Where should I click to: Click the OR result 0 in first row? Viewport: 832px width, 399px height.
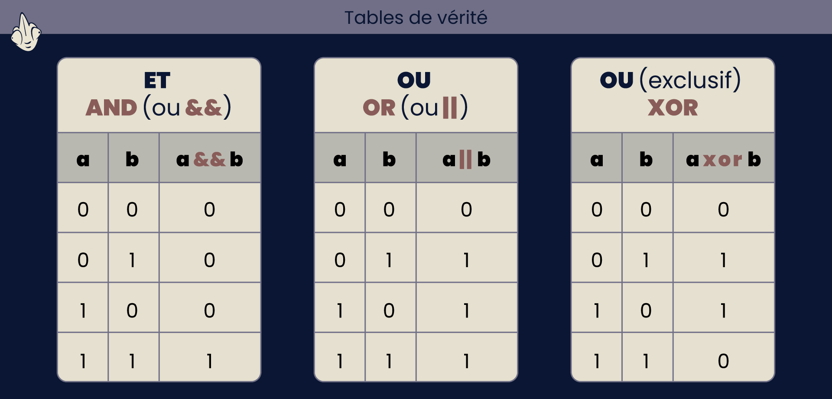point(466,209)
